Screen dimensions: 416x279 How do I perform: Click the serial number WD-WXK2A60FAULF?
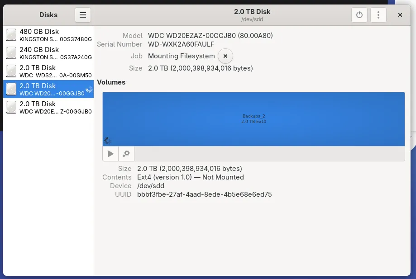pos(181,44)
